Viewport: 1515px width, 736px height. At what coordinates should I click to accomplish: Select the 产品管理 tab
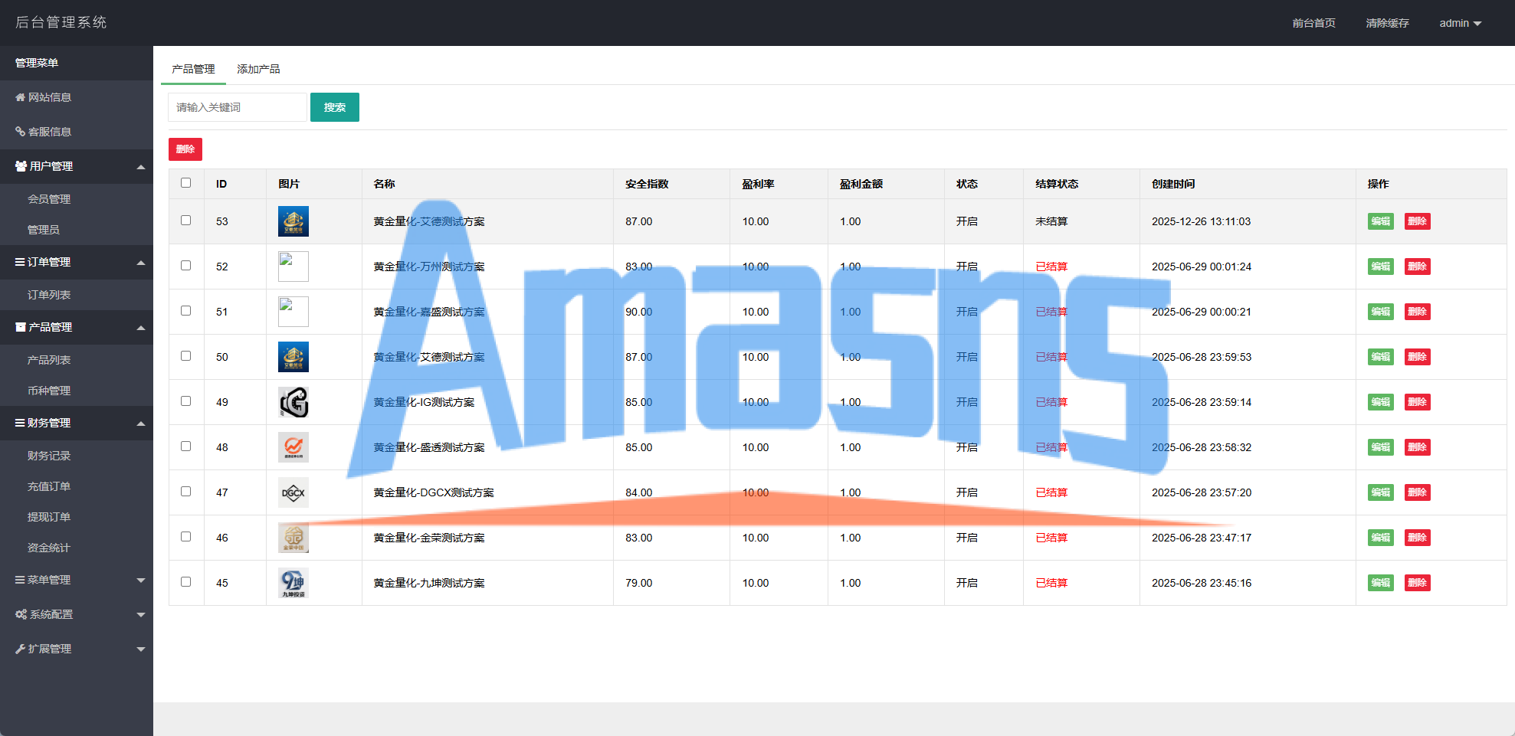click(193, 69)
